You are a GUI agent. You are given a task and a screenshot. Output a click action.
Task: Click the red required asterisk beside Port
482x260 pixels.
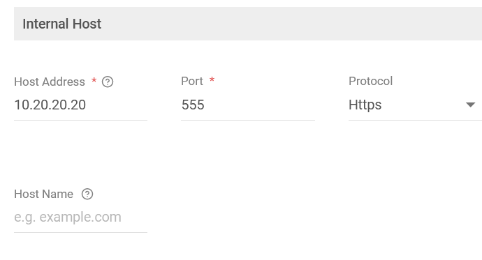tap(212, 79)
